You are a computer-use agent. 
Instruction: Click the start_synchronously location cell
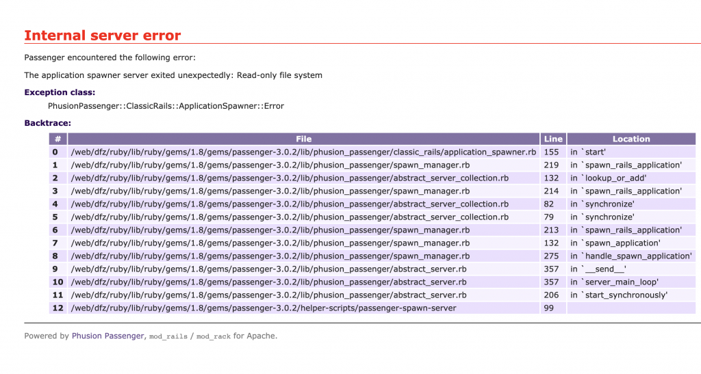(618, 295)
